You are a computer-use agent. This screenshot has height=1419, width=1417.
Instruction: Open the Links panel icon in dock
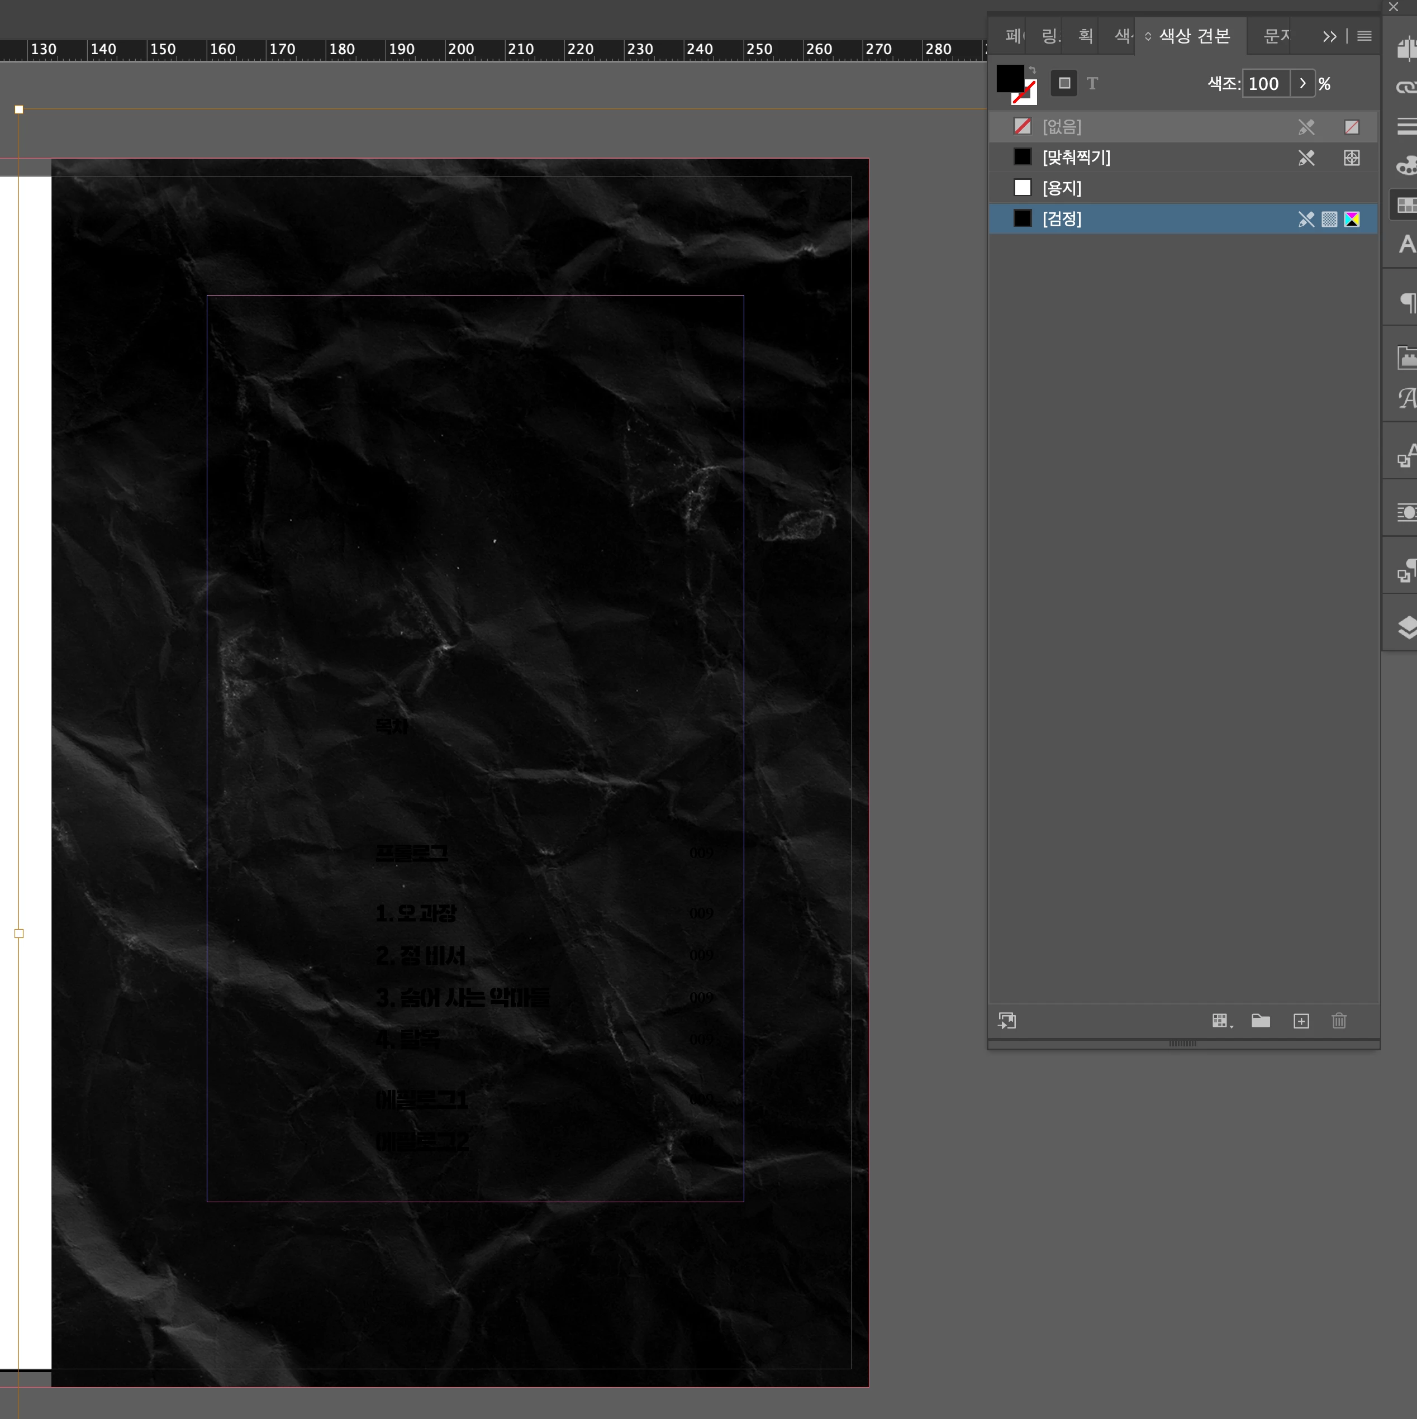coord(1406,87)
